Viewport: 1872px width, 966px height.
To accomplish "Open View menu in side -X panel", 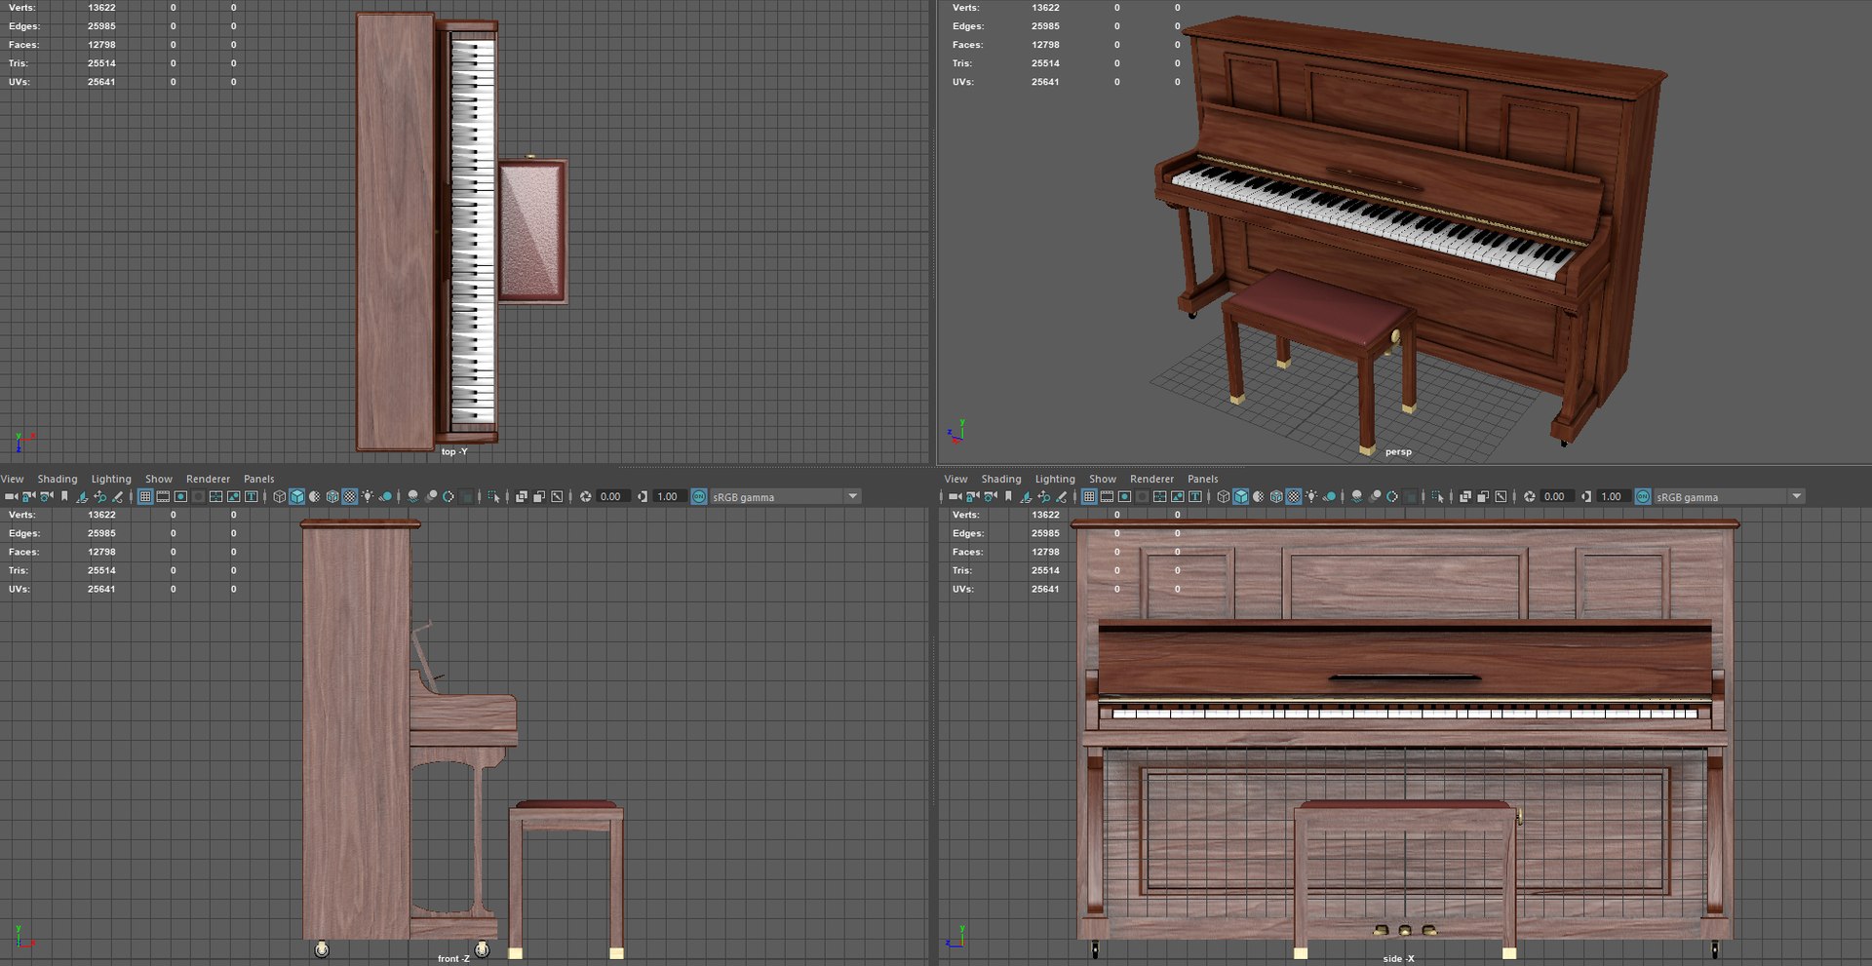I will (x=955, y=479).
